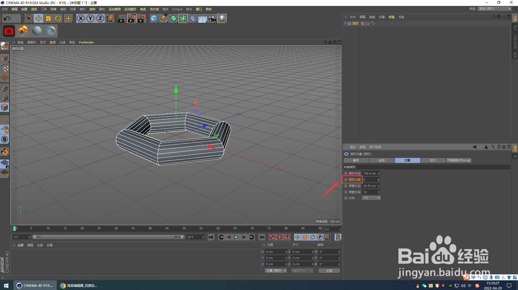Select the 圆环 object in object manager

tap(355, 24)
